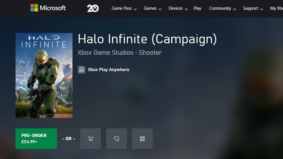Screen dimensions: 283x159
Task: Go to the Play nav item
Action: 197,8
